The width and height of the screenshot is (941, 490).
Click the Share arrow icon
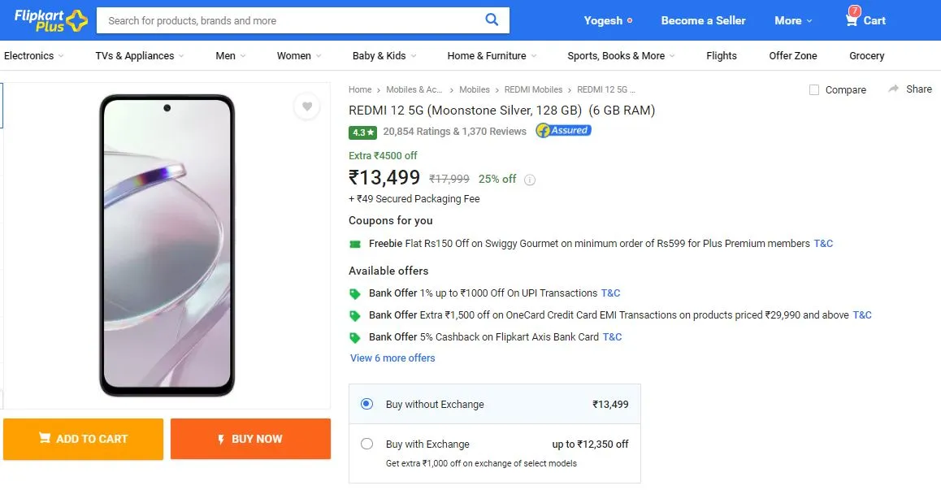pos(894,89)
